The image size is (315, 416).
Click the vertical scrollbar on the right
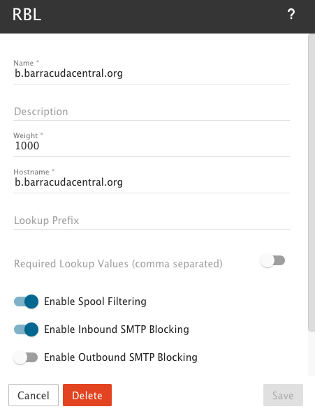pos(312,183)
